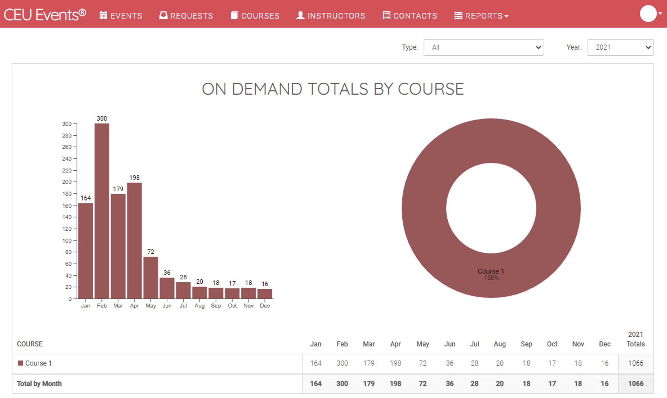
Task: Click the inbox icon beside Requests
Action: coord(163,16)
